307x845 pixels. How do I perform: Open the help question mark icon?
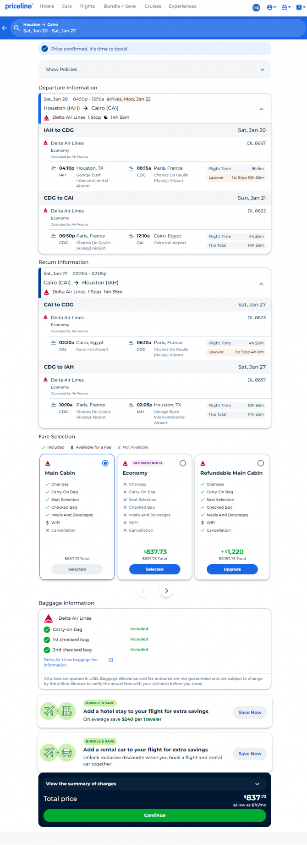(x=299, y=7)
